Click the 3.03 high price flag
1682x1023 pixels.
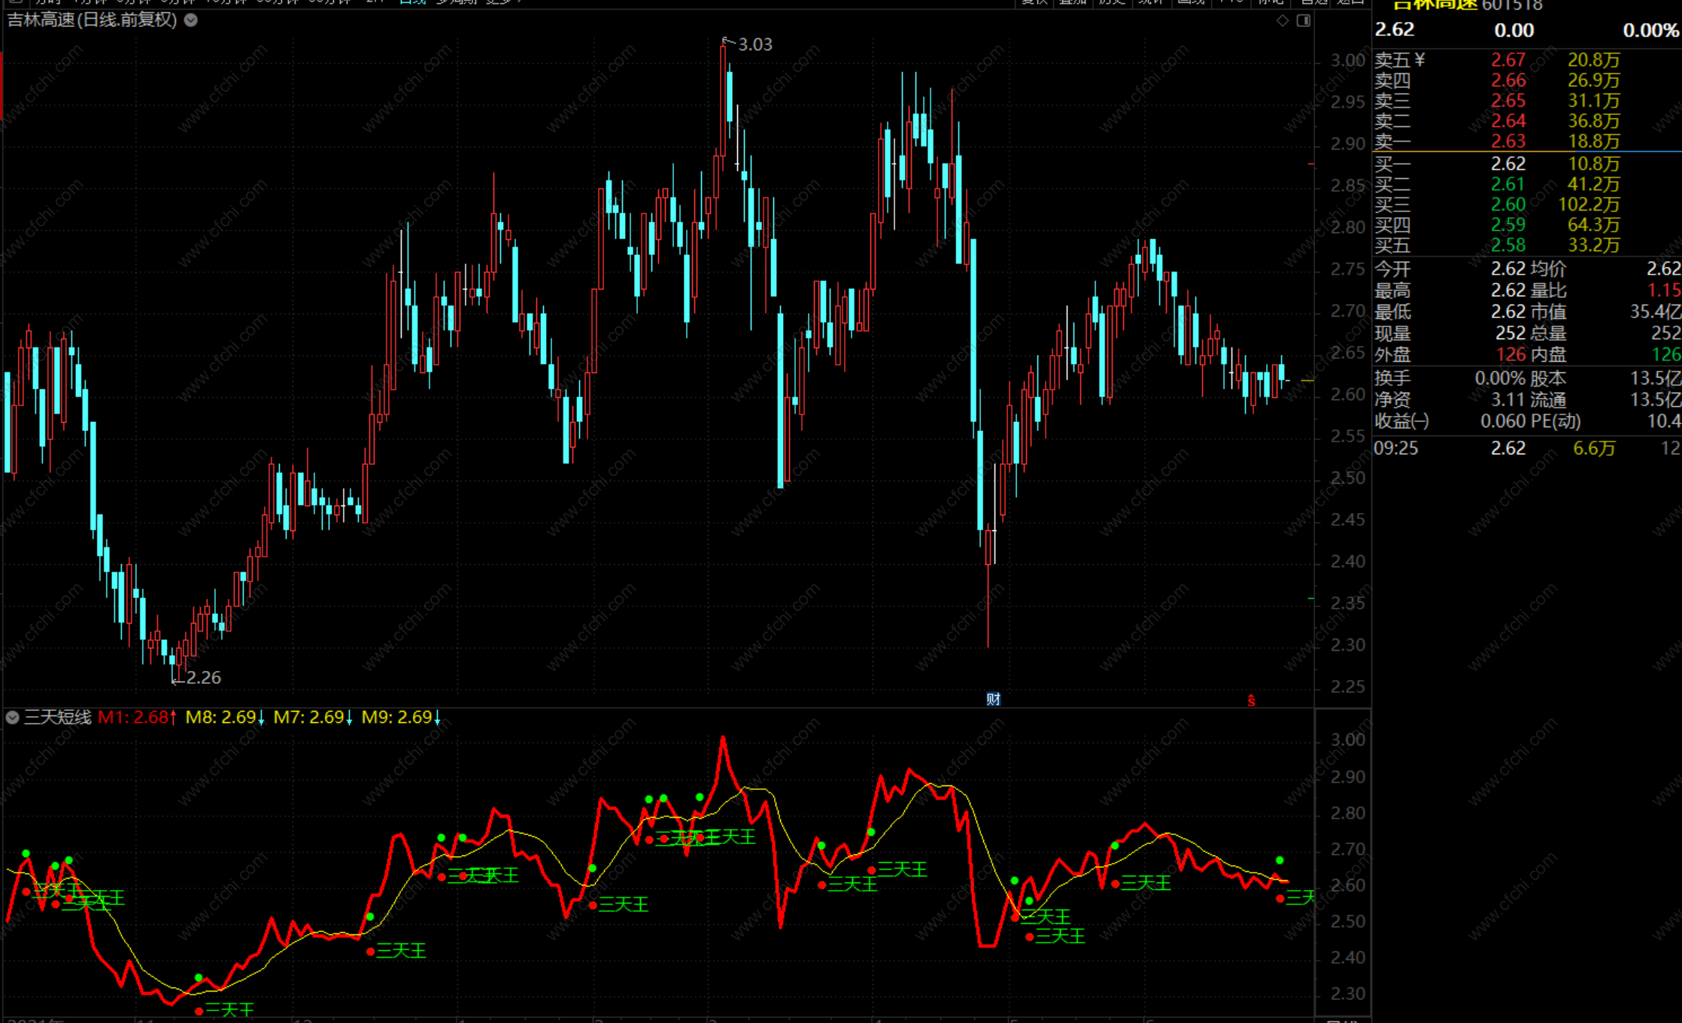(x=754, y=44)
